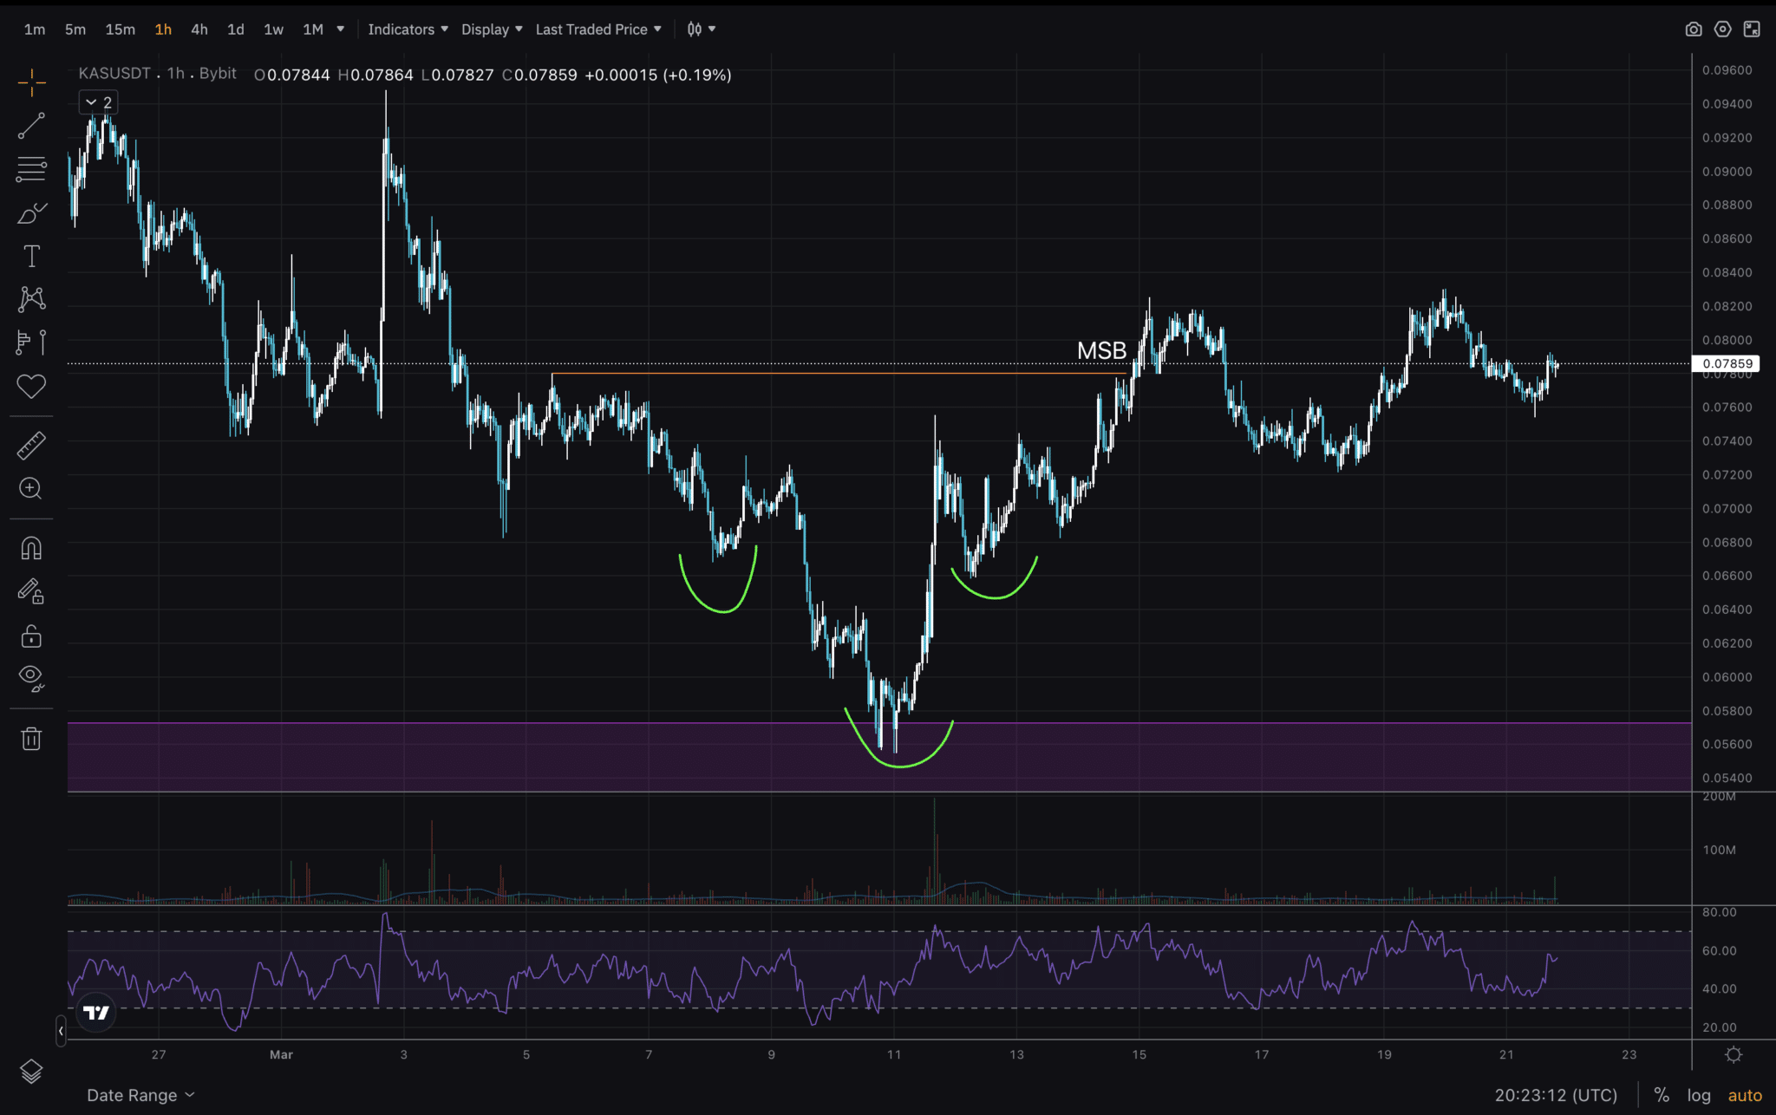This screenshot has height=1115, width=1776.
Task: Hide all drawings with eye icon
Action: click(31, 678)
